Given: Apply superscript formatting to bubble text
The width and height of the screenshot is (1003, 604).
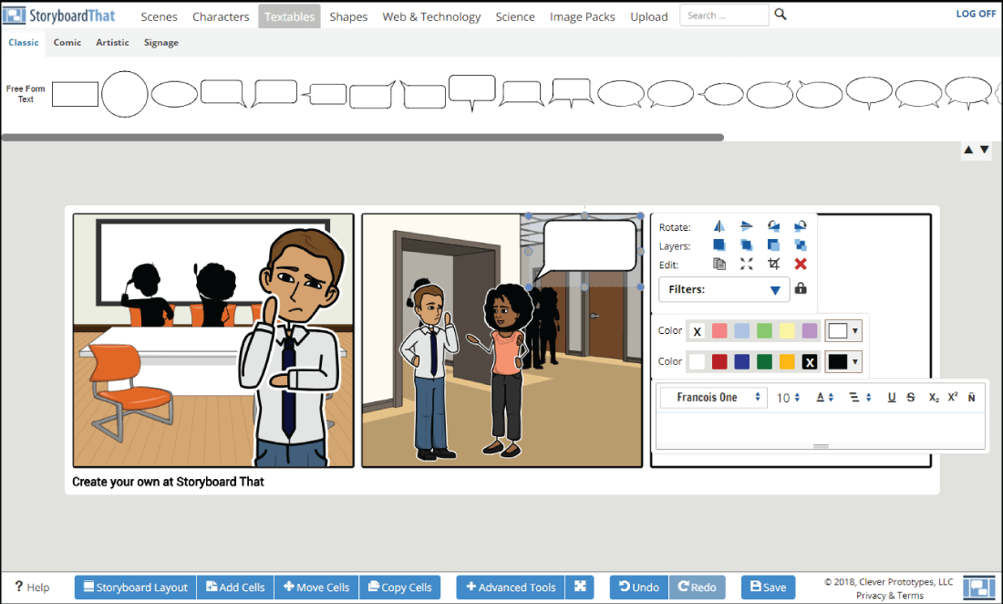Looking at the screenshot, I should click(952, 398).
